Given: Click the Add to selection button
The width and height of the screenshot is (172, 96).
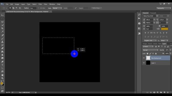Looking at the screenshot, I should tap(13, 8).
